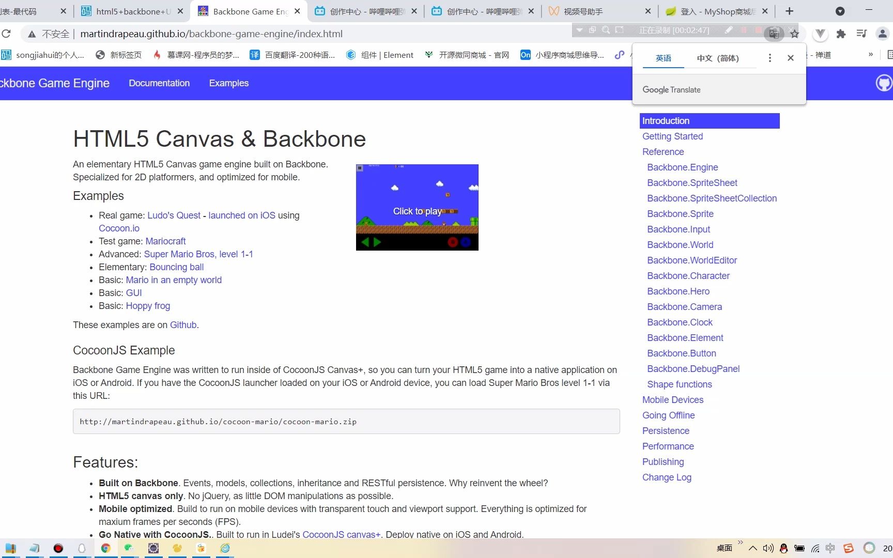Open the Mariocraft test game link

(x=165, y=241)
